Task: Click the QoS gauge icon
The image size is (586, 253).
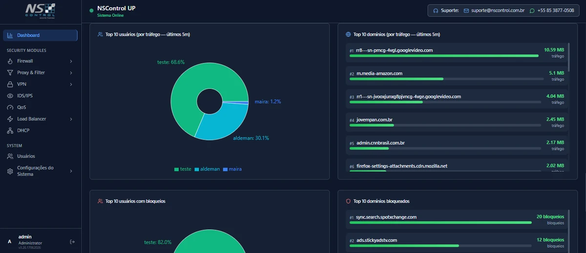Action: point(10,108)
